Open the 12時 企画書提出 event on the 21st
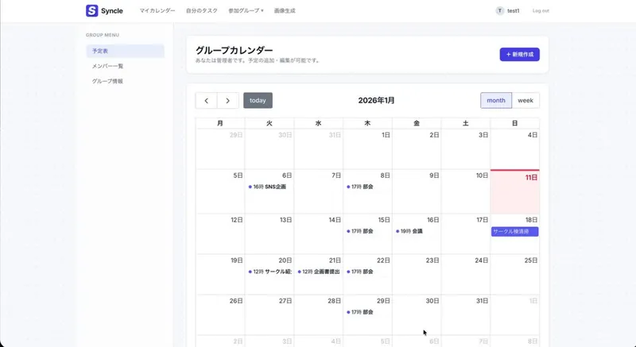 pos(319,272)
